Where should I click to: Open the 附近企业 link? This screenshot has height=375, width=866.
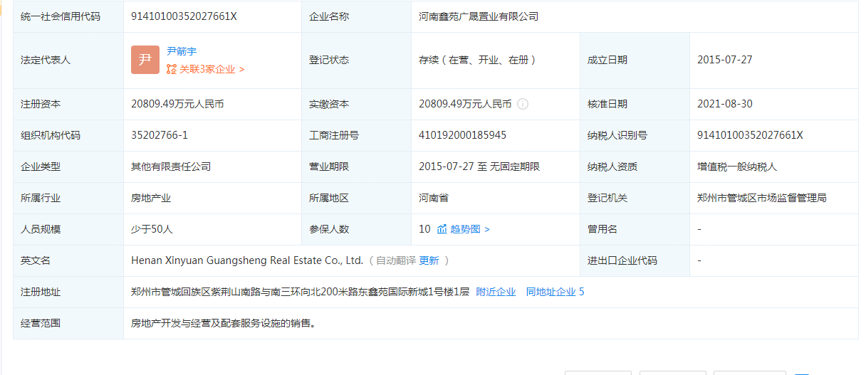(x=496, y=292)
